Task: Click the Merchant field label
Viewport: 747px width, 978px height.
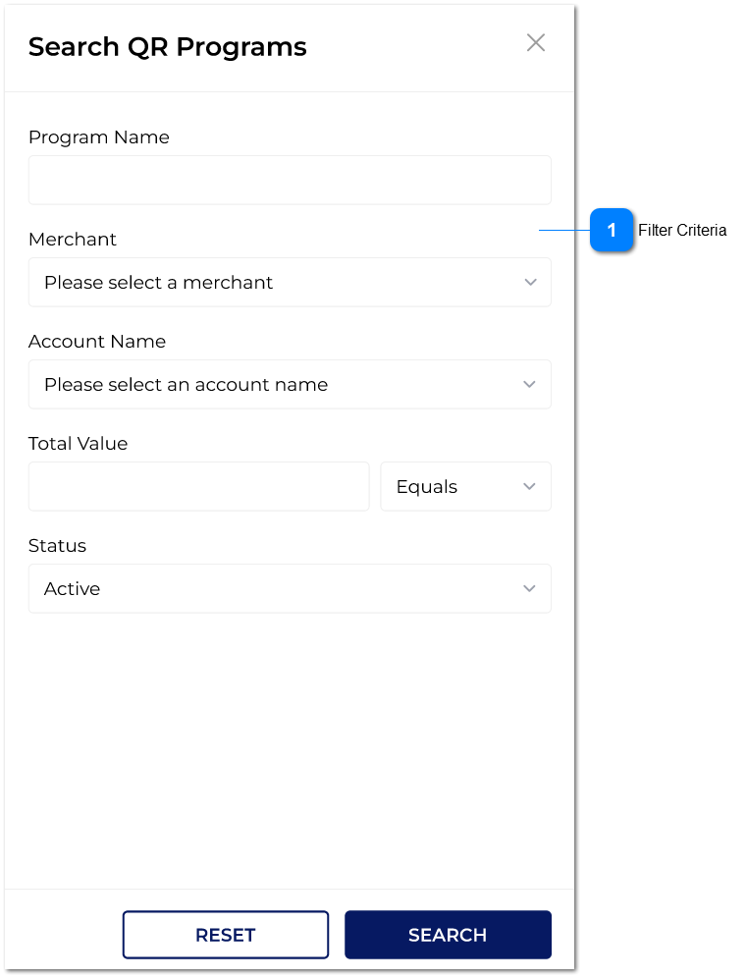Action: pos(73,240)
